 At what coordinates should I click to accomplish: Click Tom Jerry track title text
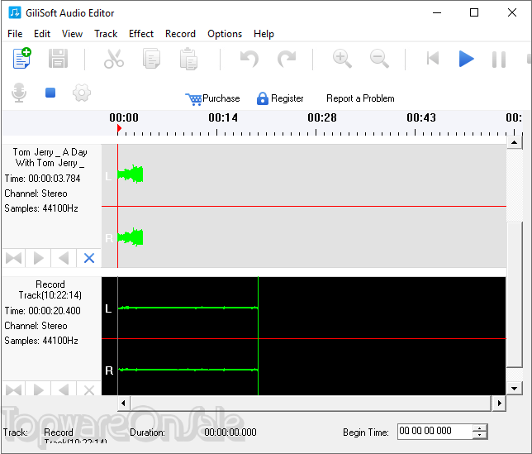click(x=50, y=158)
